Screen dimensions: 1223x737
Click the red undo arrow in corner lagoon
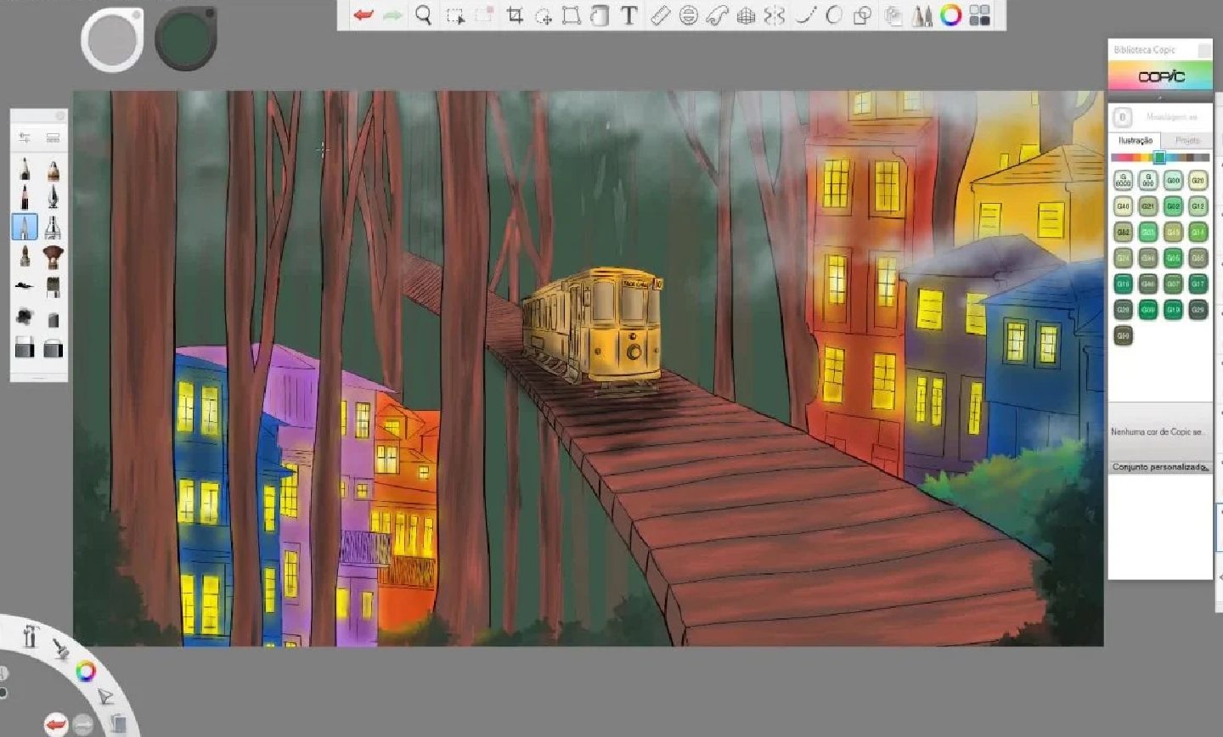pyautogui.click(x=56, y=724)
